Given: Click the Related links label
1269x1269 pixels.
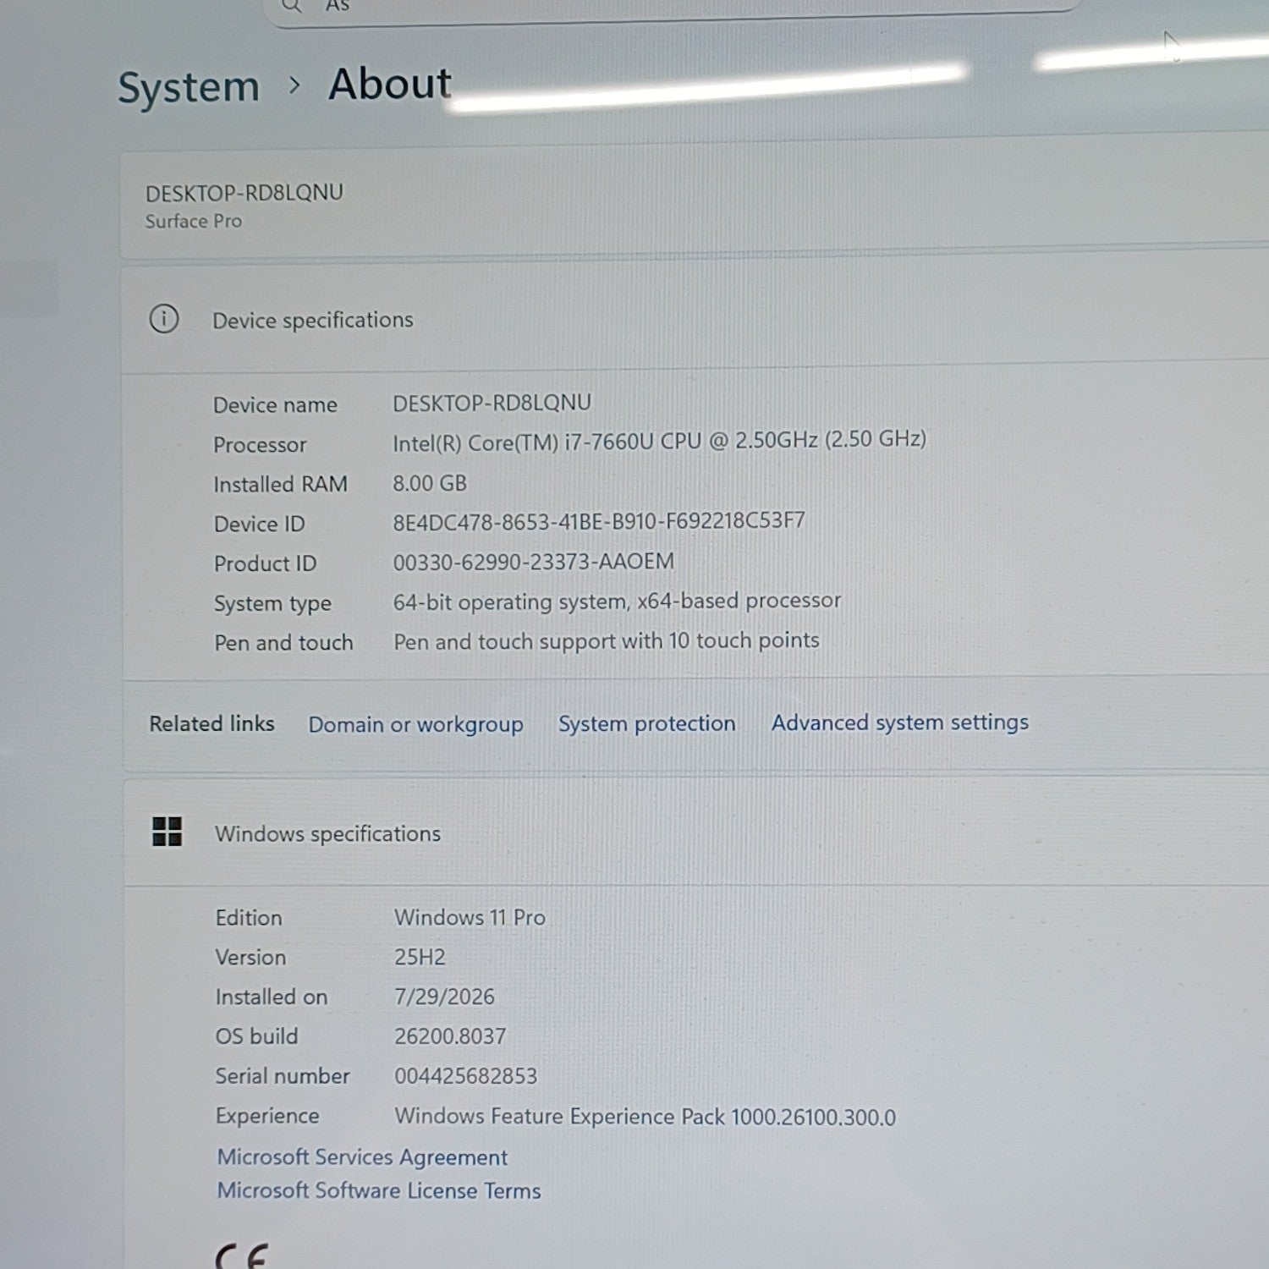Looking at the screenshot, I should (x=211, y=724).
